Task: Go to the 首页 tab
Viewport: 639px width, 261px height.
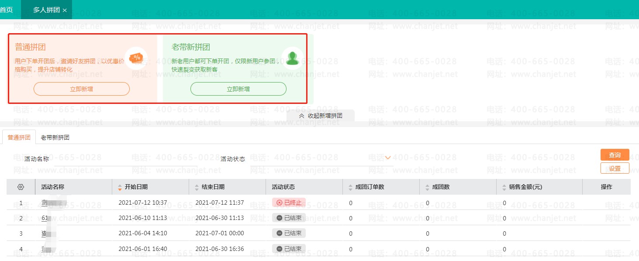Action: [x=6, y=10]
